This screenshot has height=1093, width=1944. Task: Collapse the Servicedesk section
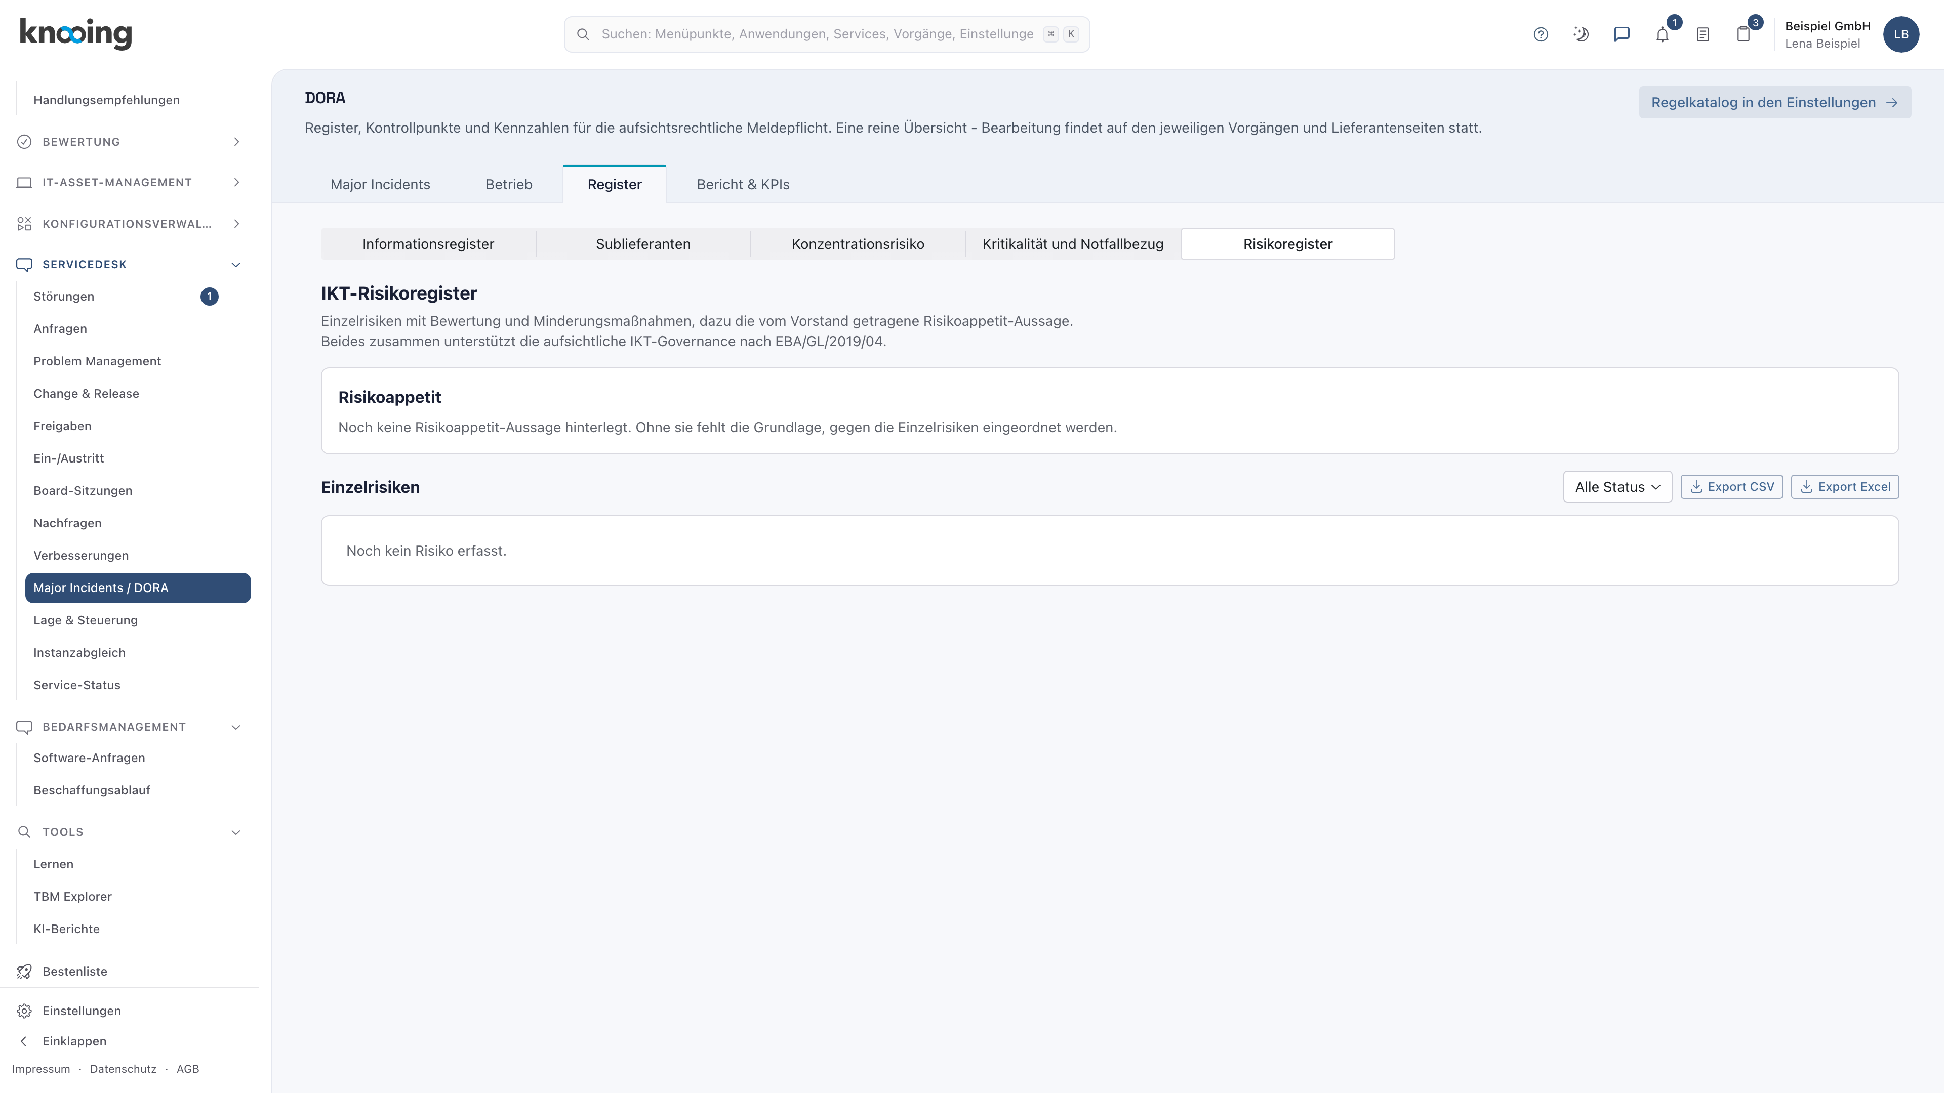[235, 265]
